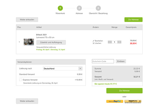Increase quantity with the plus button
This screenshot has width=159, height=109.
coord(119,42)
